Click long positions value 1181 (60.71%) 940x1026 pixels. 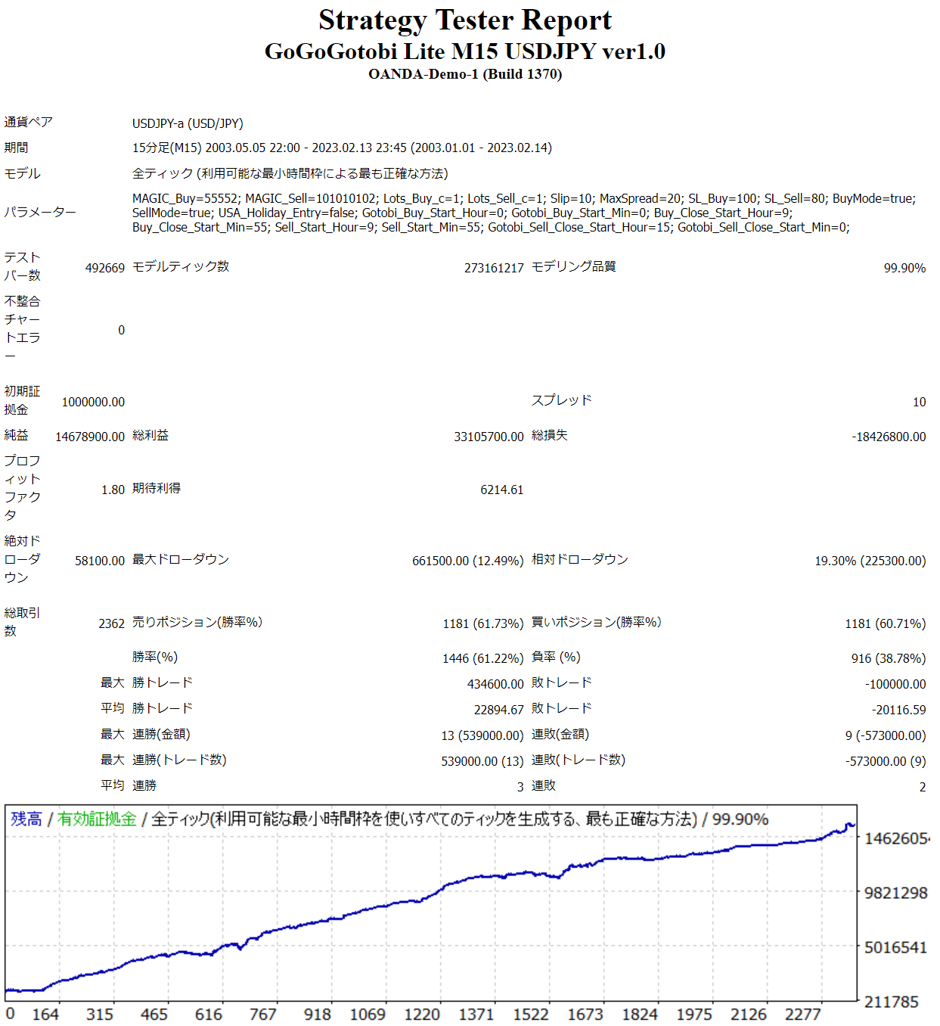tap(885, 623)
